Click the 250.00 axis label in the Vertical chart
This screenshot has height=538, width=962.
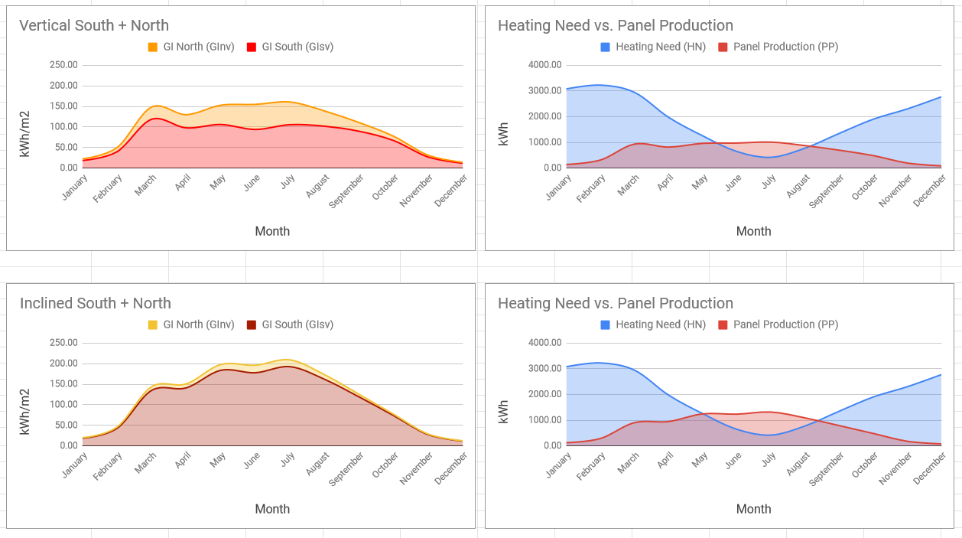pyautogui.click(x=63, y=65)
